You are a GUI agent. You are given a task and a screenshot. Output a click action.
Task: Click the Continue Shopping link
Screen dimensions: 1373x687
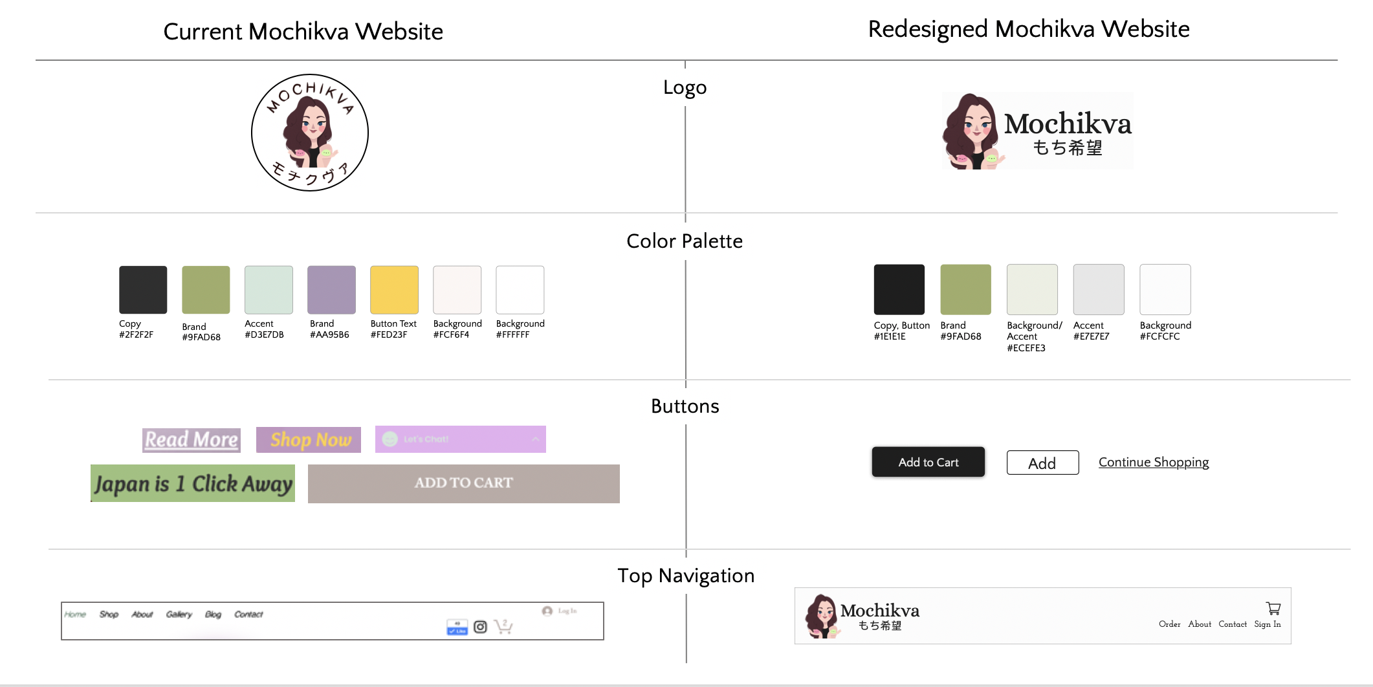[1154, 462]
